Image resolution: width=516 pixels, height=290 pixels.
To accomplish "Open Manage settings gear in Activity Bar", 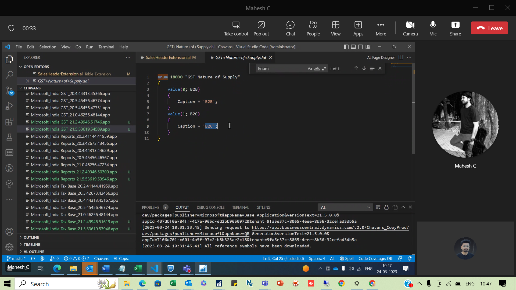I will click(10, 247).
